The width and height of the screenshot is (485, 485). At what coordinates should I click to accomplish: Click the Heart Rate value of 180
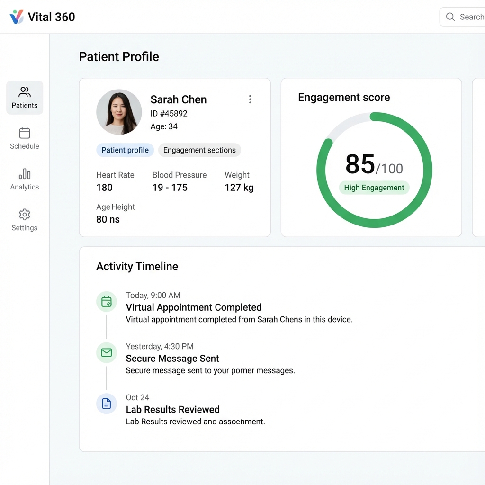coord(104,187)
